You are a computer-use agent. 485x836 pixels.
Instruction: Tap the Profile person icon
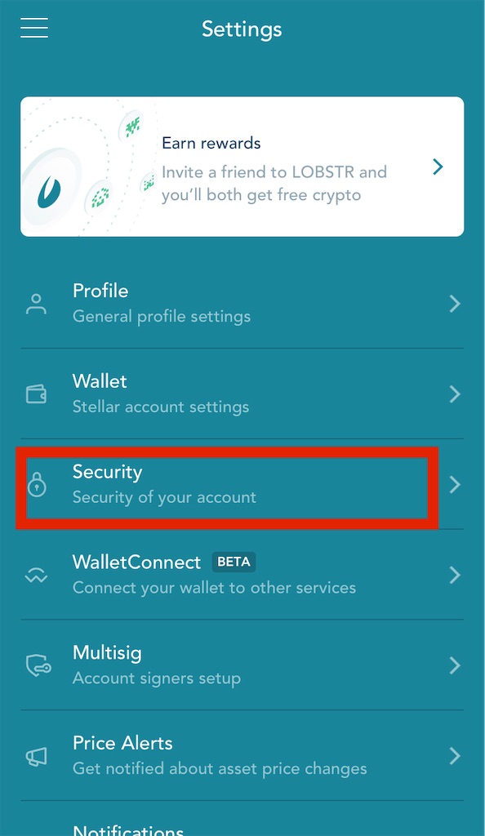[36, 304]
